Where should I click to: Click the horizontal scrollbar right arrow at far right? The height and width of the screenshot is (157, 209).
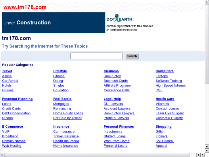click(203, 155)
